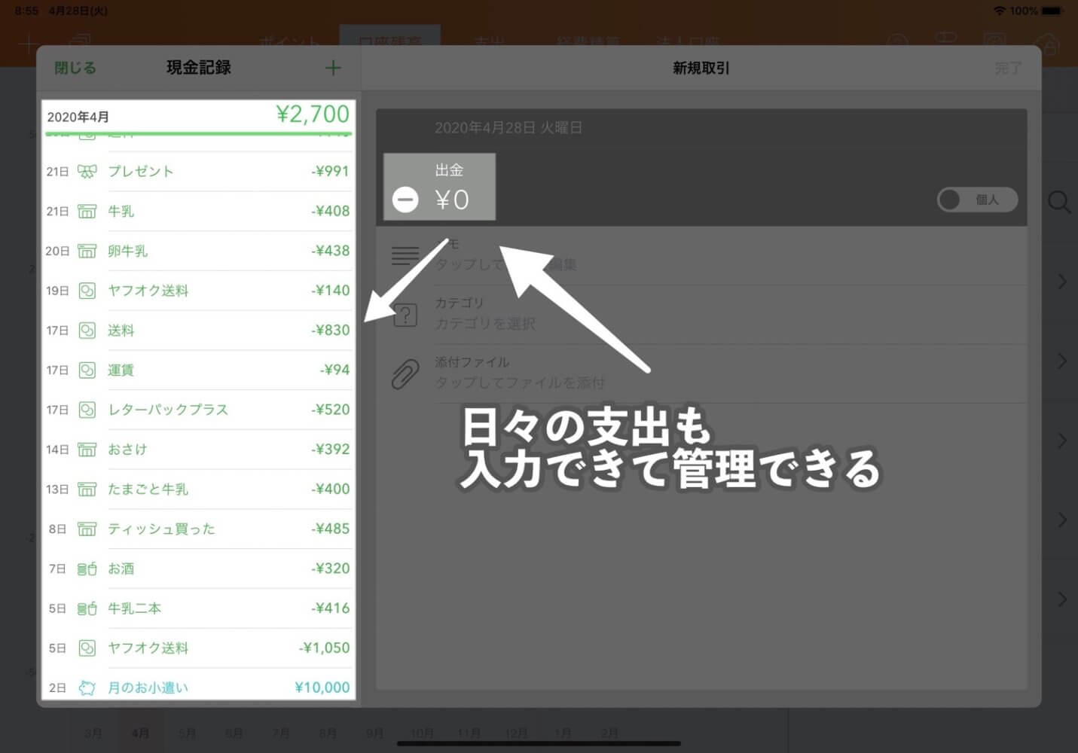Select 4月 in background month timeline
1078x753 pixels.
tap(140, 733)
